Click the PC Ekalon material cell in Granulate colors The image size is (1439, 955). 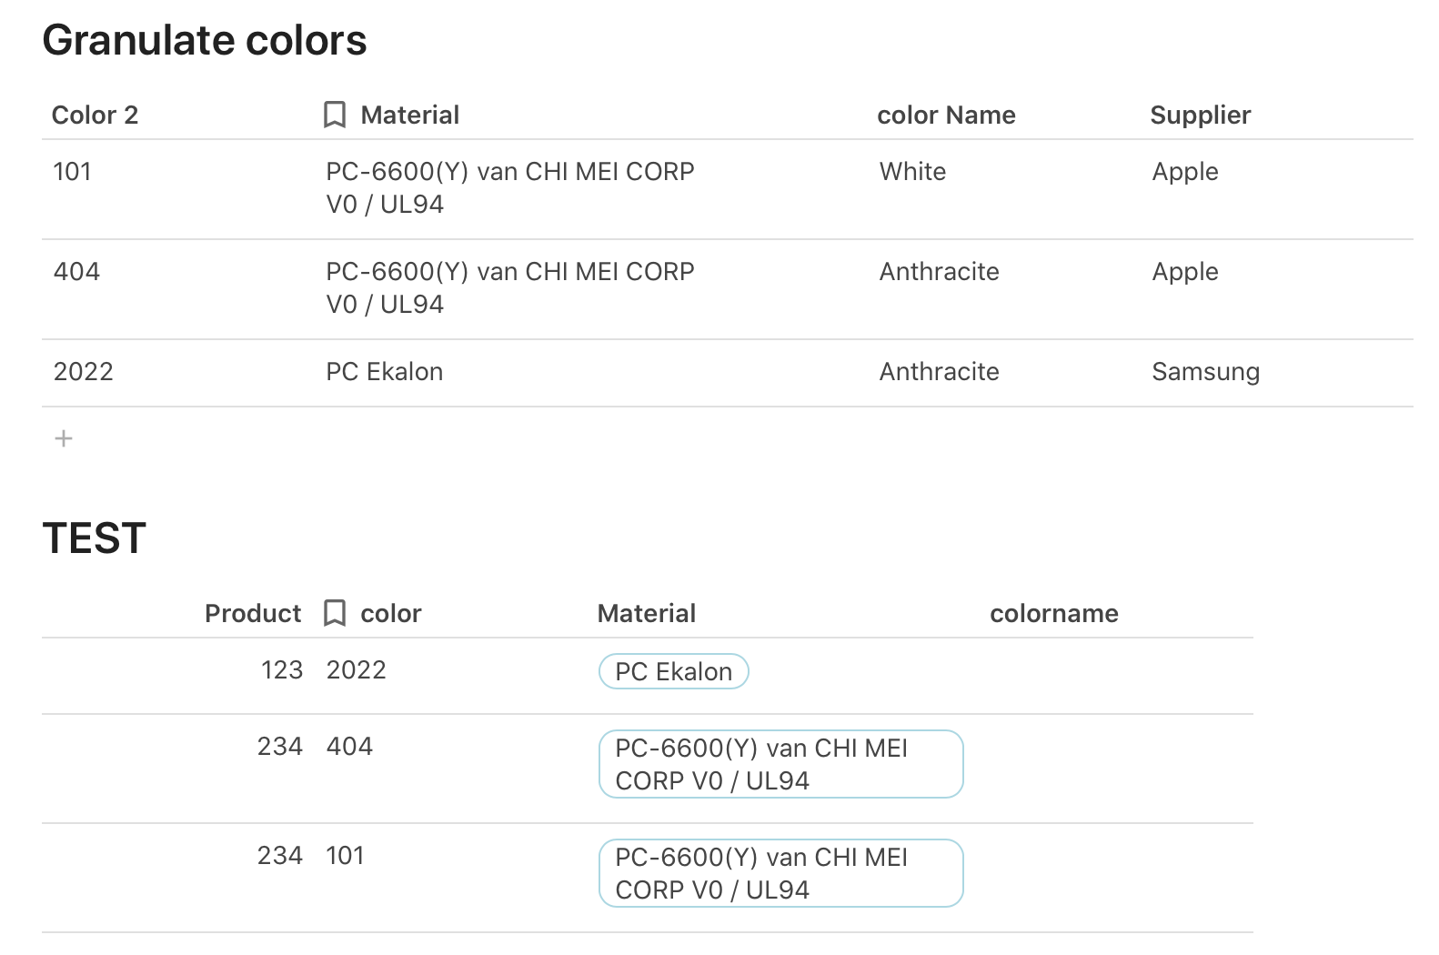(x=385, y=372)
